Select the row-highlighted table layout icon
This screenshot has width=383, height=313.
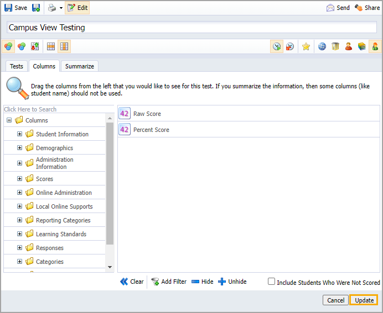click(x=51, y=46)
